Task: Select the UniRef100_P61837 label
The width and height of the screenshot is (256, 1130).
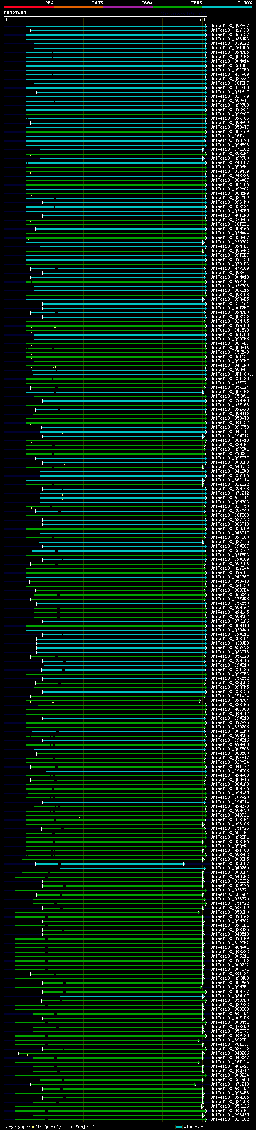Action: (230, 1045)
